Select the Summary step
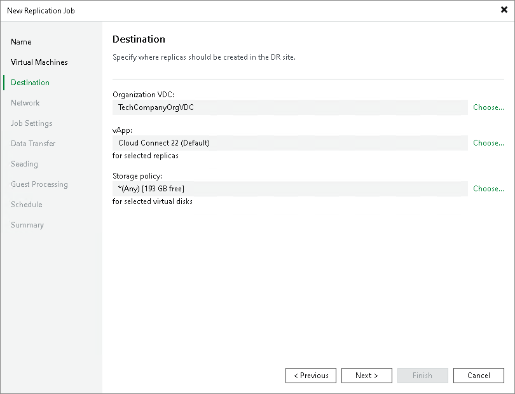The image size is (515, 394). click(x=27, y=224)
